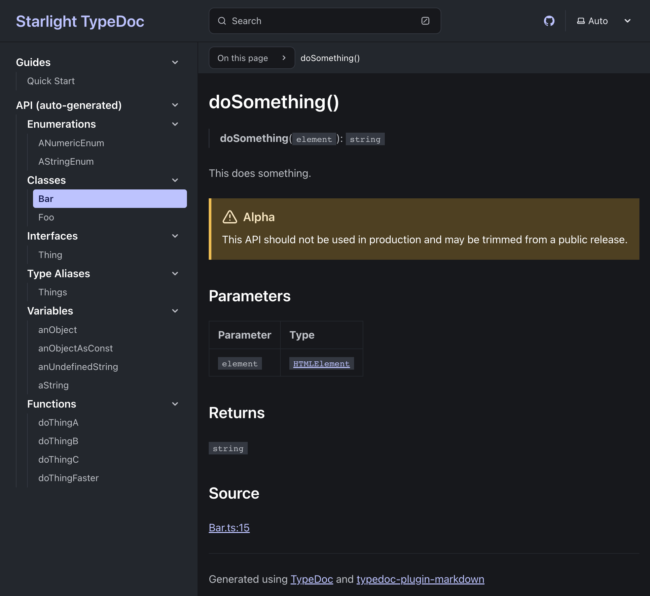Collapse the Functions group

point(175,404)
